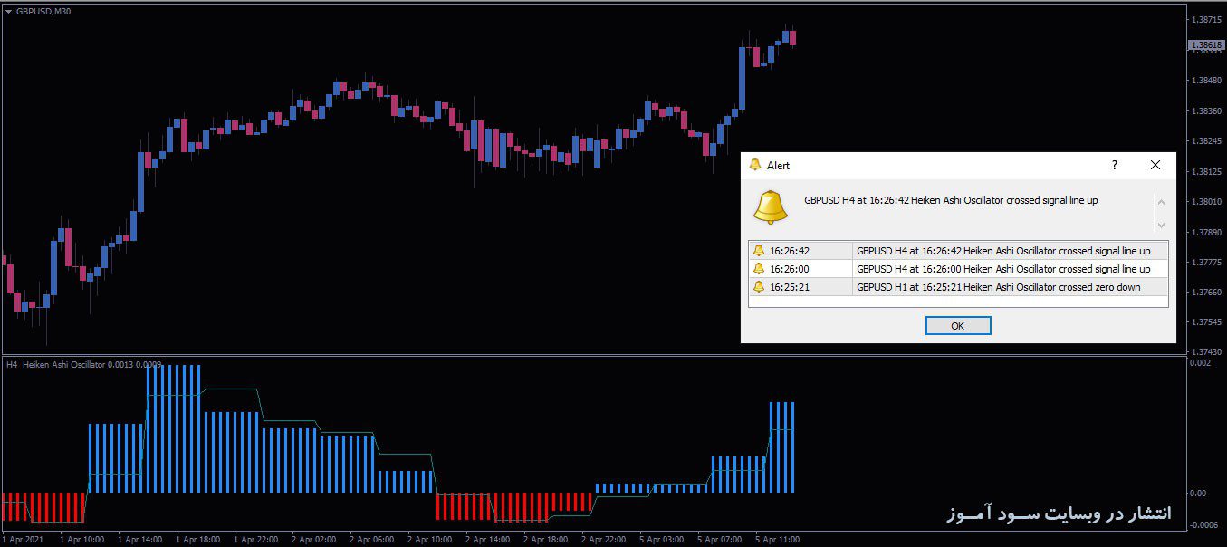1227x547 pixels.
Task: Open the GBPUSD,M30 chart dropdown triangle
Action: pos(8,11)
